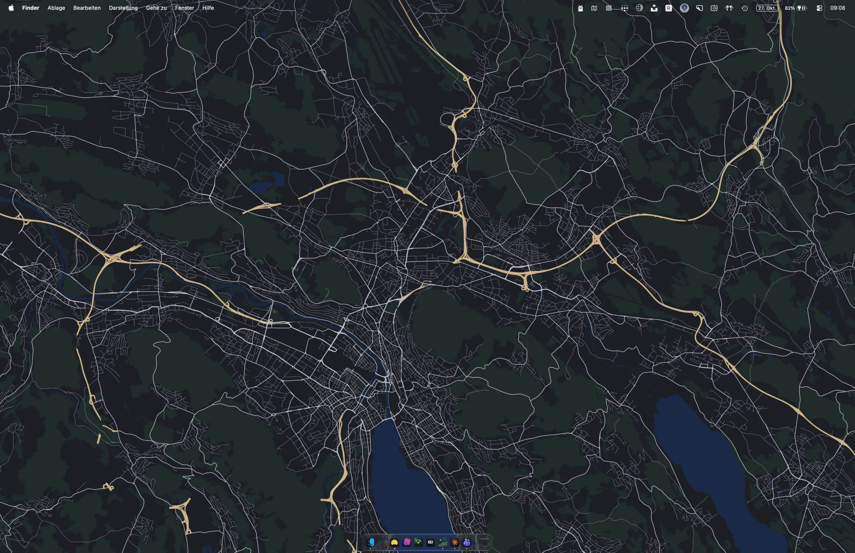The width and height of the screenshot is (855, 553).
Task: Open the Ablage menu
Action: point(56,8)
